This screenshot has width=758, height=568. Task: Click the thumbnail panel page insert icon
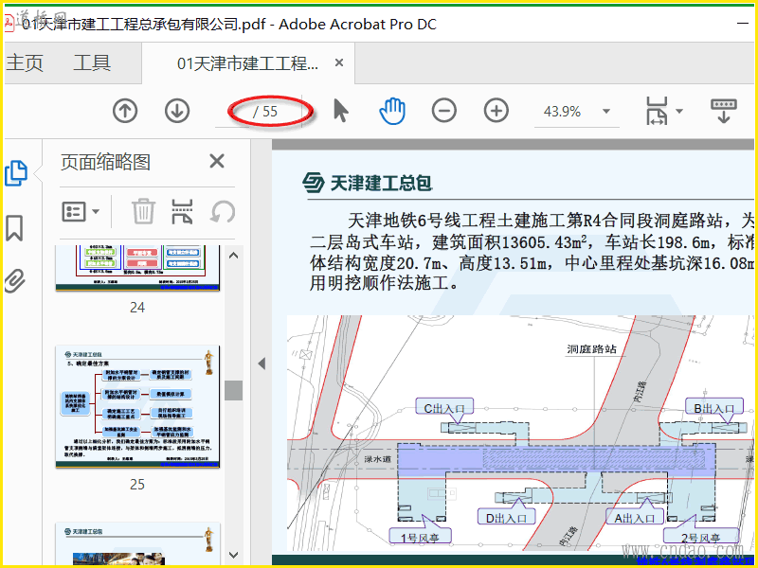pos(183,211)
